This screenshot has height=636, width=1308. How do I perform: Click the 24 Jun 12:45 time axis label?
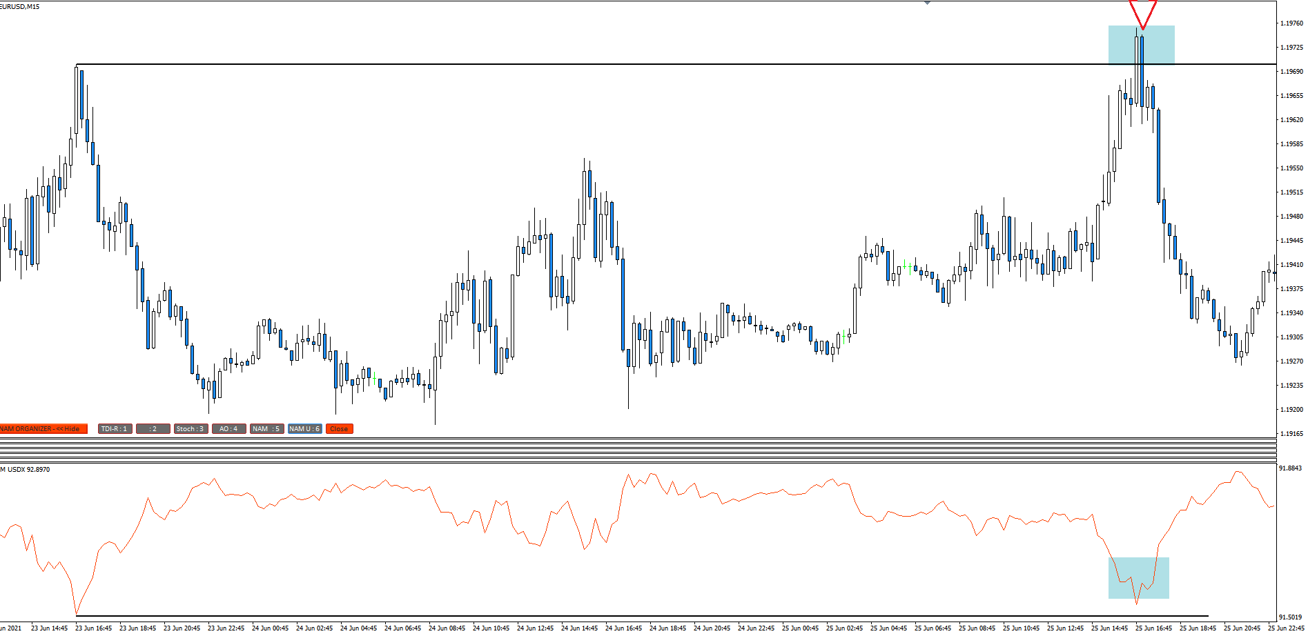[x=536, y=628]
